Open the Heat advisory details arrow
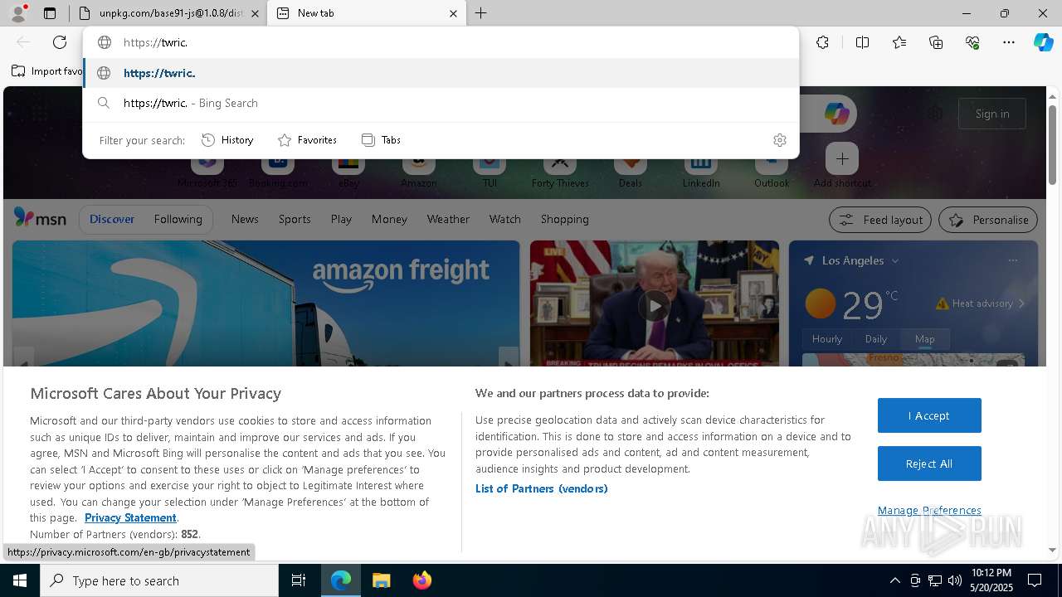Screen dimensions: 1062x597 1021,303
